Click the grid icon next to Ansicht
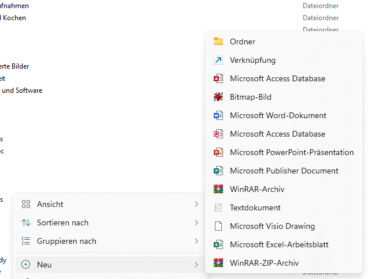 pos(25,204)
